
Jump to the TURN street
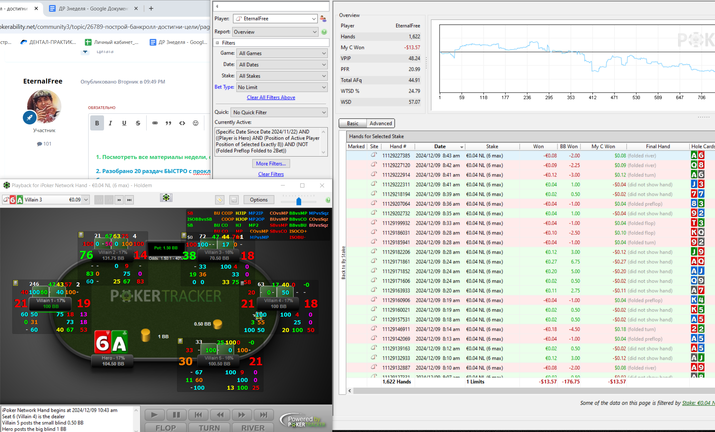(x=209, y=428)
